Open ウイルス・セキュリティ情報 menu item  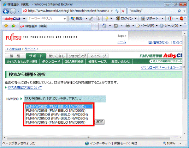coord(22,62)
